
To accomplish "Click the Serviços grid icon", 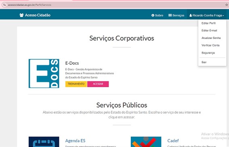I will point(170,15).
